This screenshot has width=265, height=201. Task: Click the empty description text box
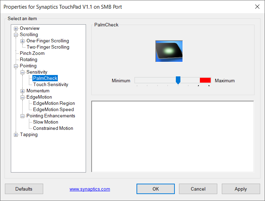pyautogui.click(x=173, y=136)
